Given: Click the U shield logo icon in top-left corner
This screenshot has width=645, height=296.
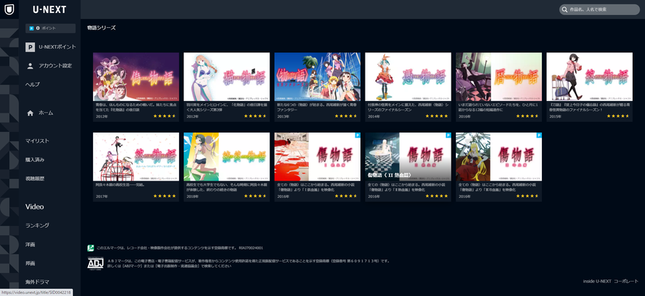Looking at the screenshot, I should coord(9,9).
